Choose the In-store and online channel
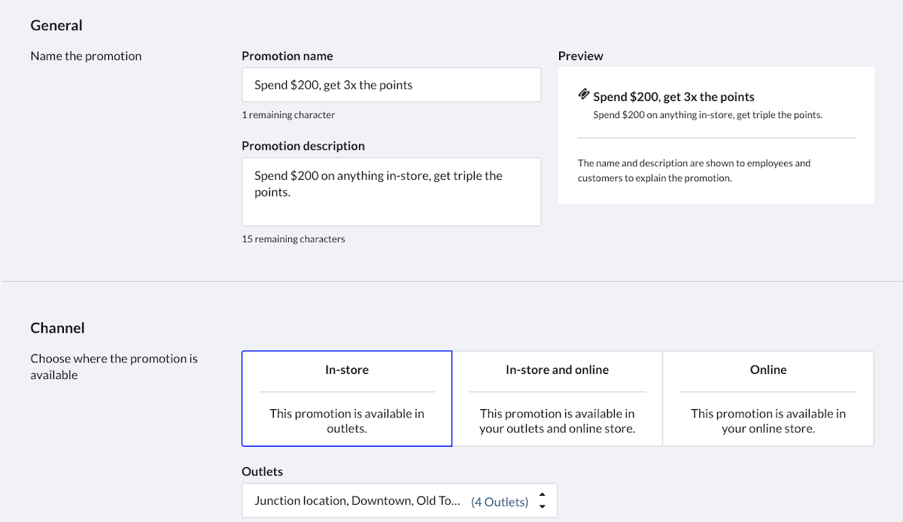Screen dimensions: 903x522 pos(557,399)
